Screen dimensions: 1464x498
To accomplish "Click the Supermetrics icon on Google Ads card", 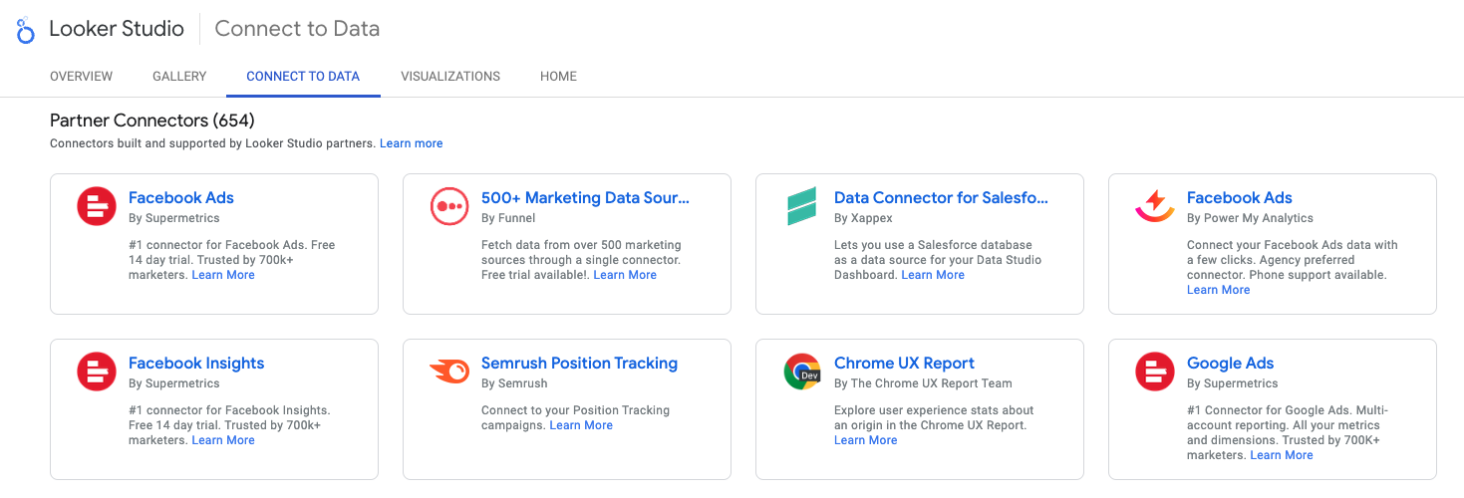I will (x=1155, y=373).
